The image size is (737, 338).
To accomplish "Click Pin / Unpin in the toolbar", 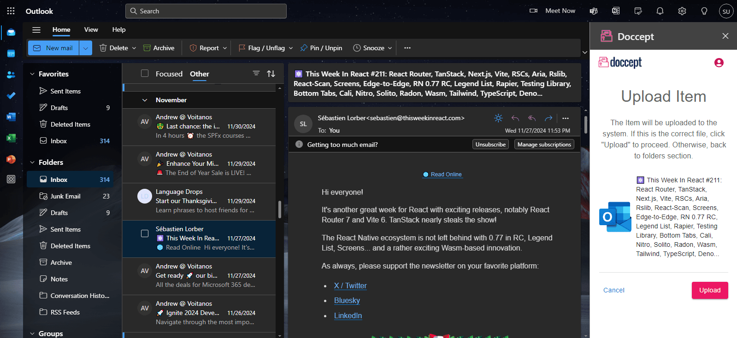I will (321, 48).
